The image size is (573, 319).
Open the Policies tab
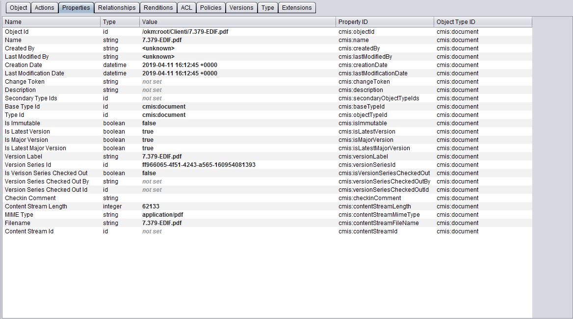click(x=210, y=8)
